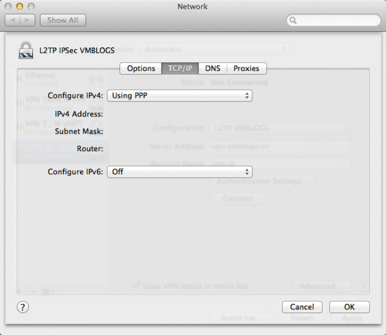Click the Configure IPv6 label

tap(75, 172)
